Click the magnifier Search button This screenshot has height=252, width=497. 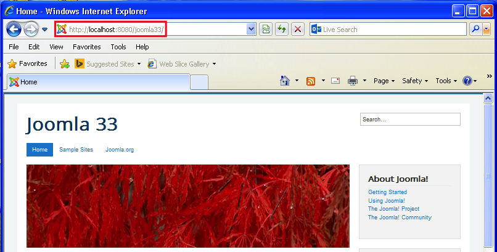476,30
